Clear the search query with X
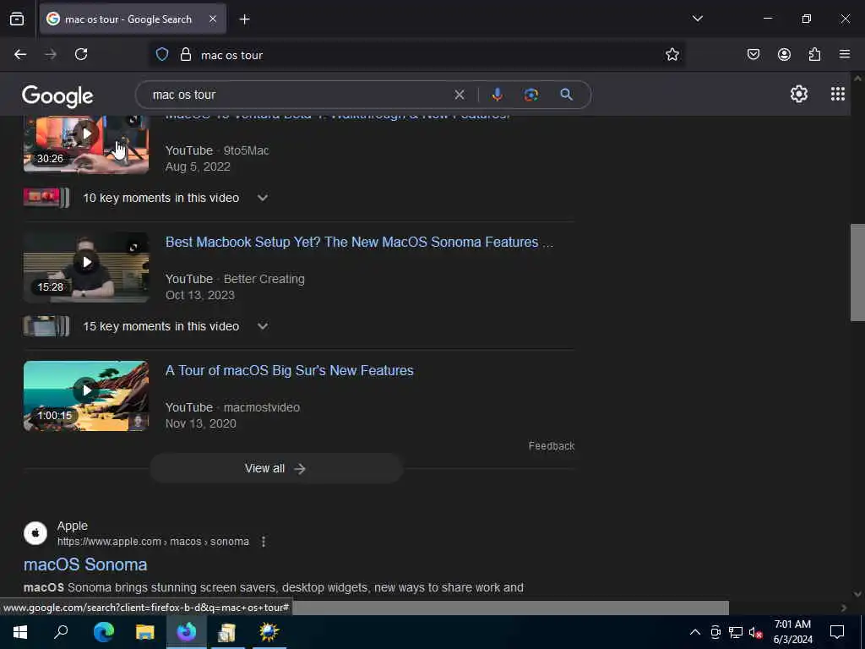This screenshot has height=649, width=865. click(459, 95)
